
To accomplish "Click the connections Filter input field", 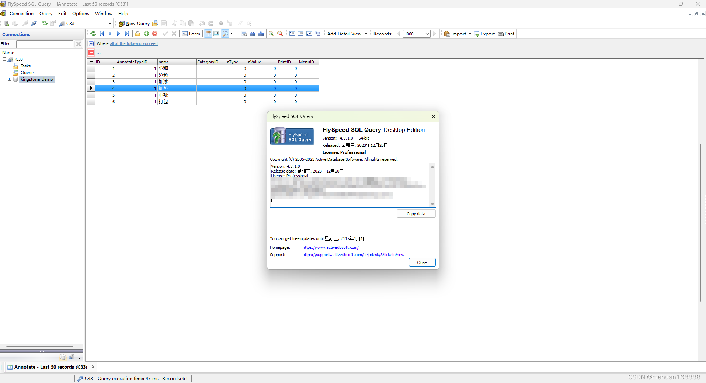I will click(45, 44).
